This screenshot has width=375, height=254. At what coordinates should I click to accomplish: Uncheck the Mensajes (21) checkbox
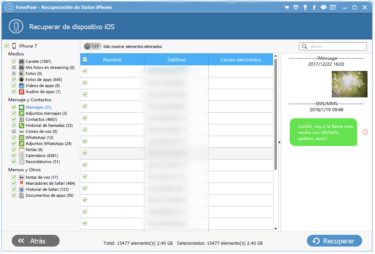[x=14, y=107]
